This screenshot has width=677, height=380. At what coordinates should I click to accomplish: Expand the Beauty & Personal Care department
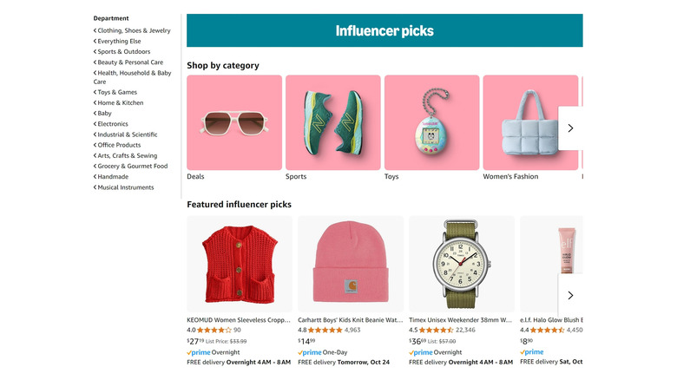tap(130, 62)
